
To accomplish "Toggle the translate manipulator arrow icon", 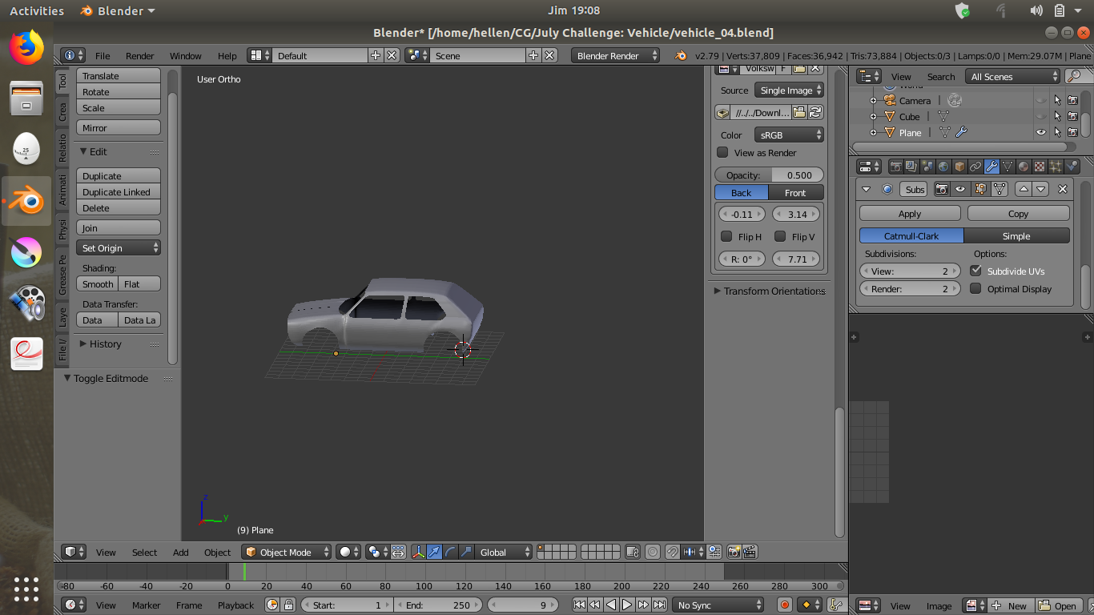I will pos(434,553).
